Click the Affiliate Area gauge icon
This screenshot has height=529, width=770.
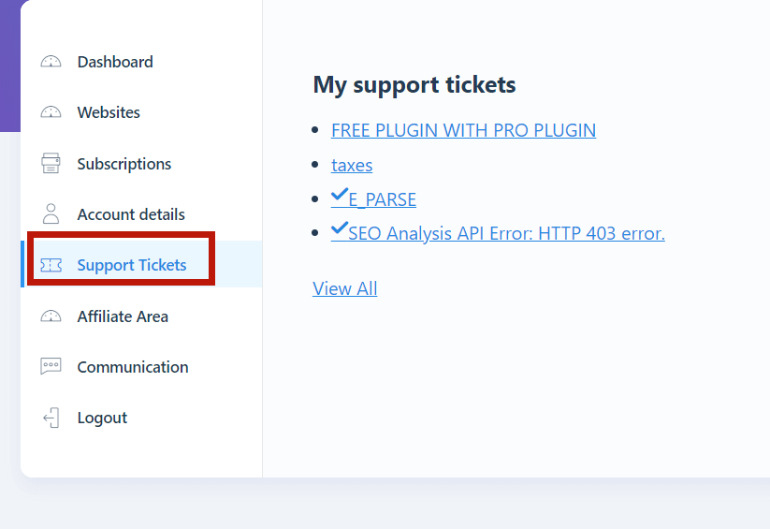click(51, 316)
